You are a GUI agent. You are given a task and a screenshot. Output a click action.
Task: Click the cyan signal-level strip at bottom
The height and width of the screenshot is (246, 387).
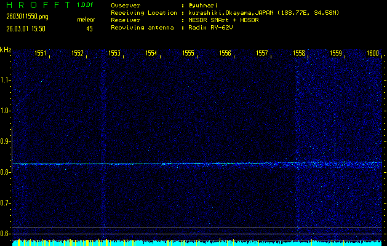(197, 243)
